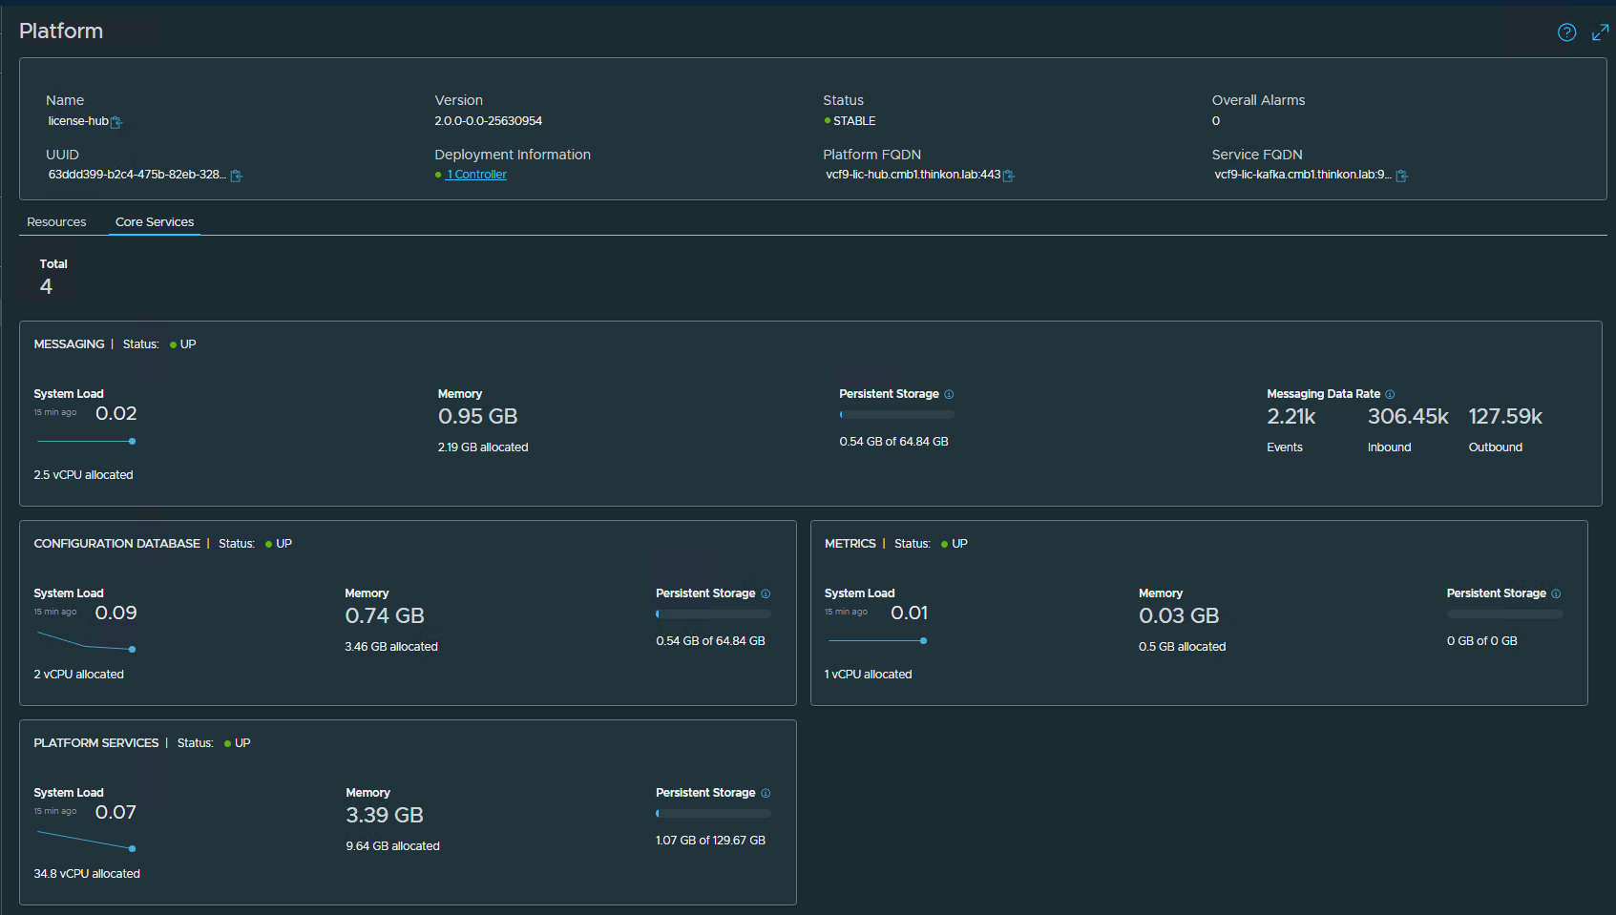Show info for Messaging Data Rate
1616x915 pixels.
tap(1390, 394)
